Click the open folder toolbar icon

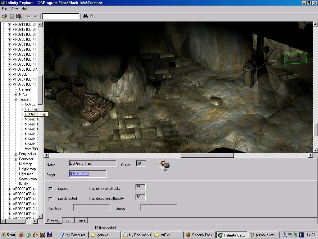tap(4, 16)
